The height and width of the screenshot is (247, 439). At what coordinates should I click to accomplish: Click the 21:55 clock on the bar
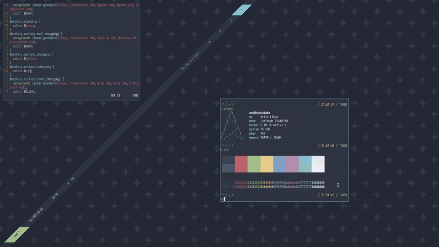pos(55,196)
